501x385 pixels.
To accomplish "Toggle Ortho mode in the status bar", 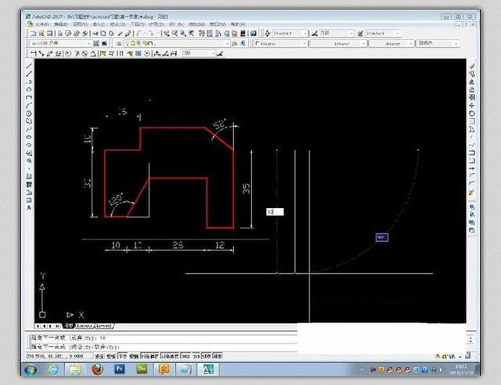I will (121, 355).
